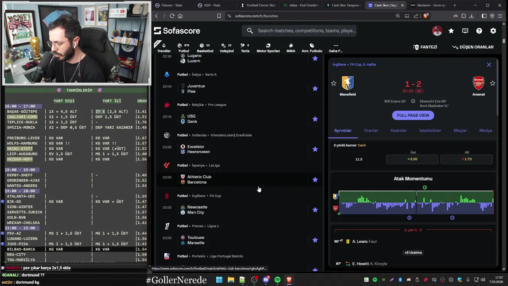Switch to the Maçlar tab
The width and height of the screenshot is (508, 286).
pyautogui.click(x=460, y=130)
